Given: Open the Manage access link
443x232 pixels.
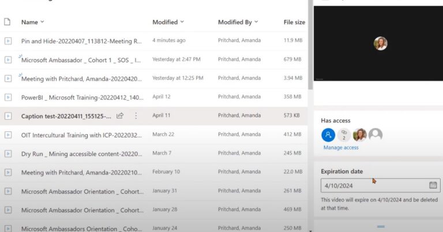Looking at the screenshot, I should pyautogui.click(x=341, y=148).
